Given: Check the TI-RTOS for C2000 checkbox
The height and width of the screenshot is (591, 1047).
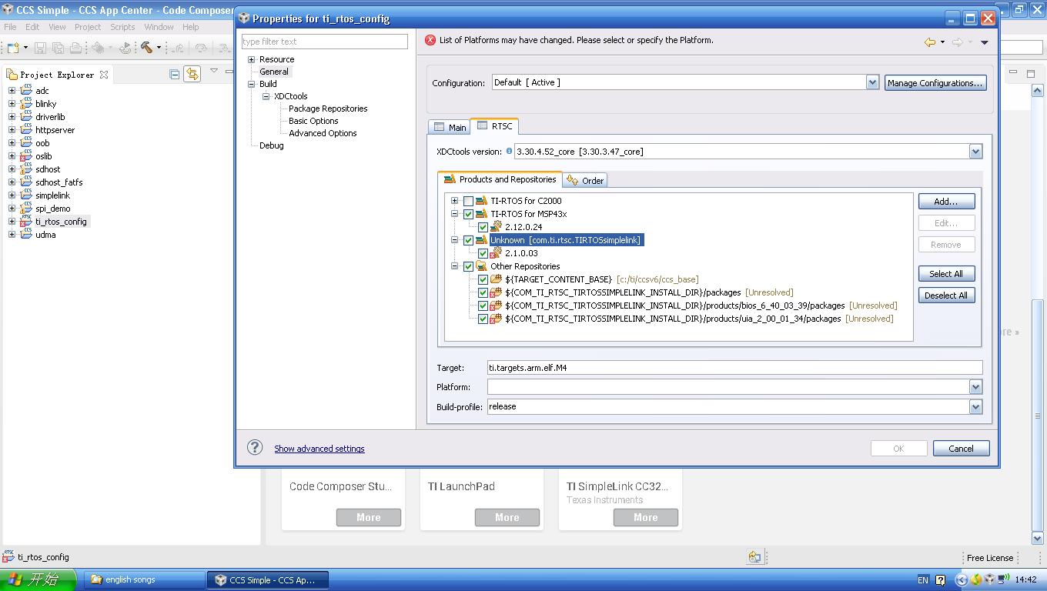Looking at the screenshot, I should (x=468, y=201).
